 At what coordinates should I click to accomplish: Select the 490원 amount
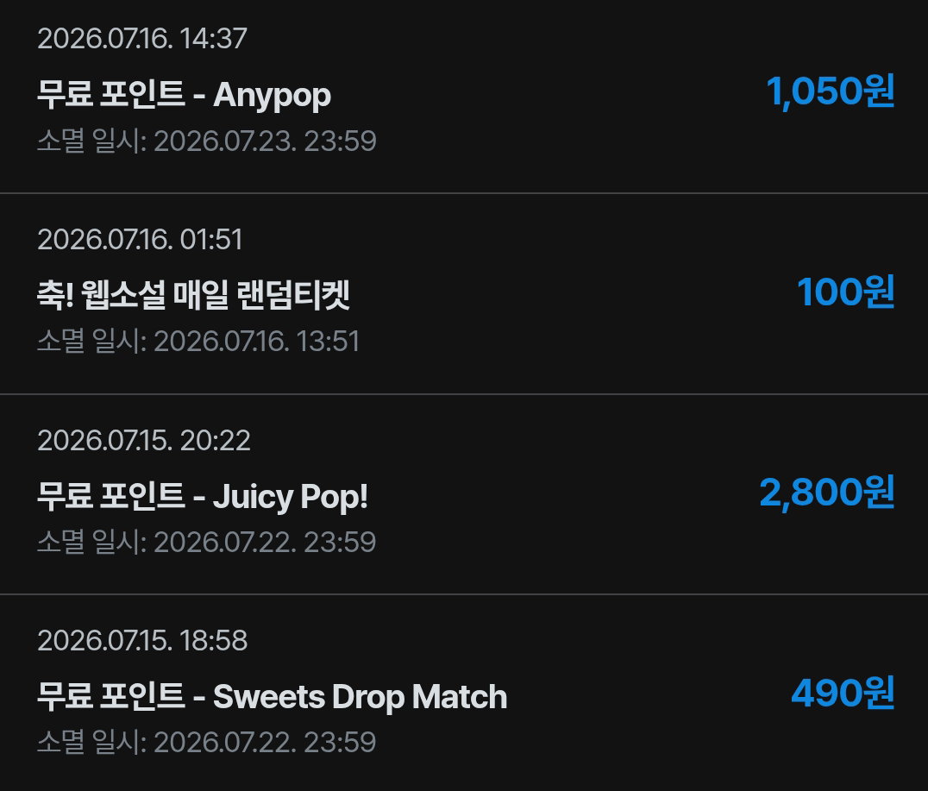[843, 693]
